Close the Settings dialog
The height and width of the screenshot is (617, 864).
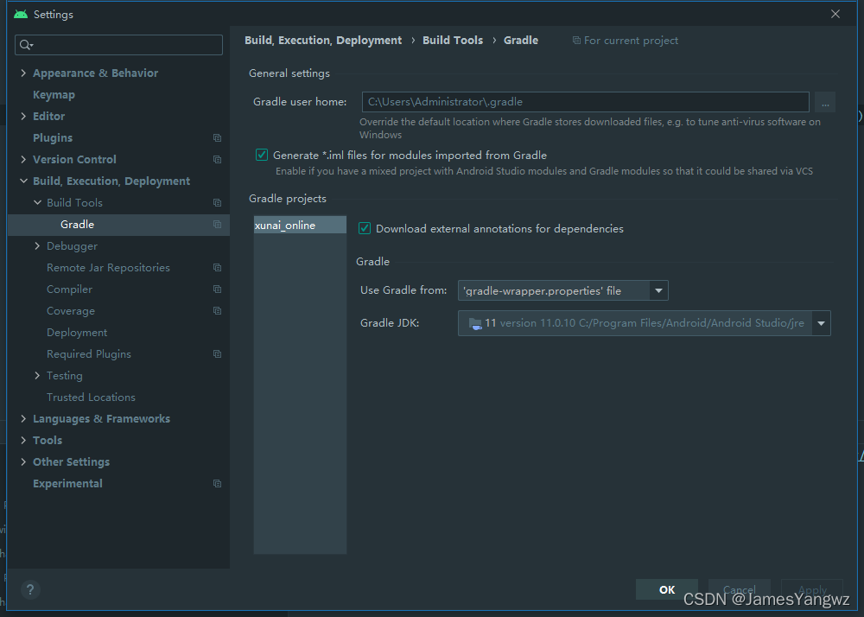pyautogui.click(x=835, y=15)
